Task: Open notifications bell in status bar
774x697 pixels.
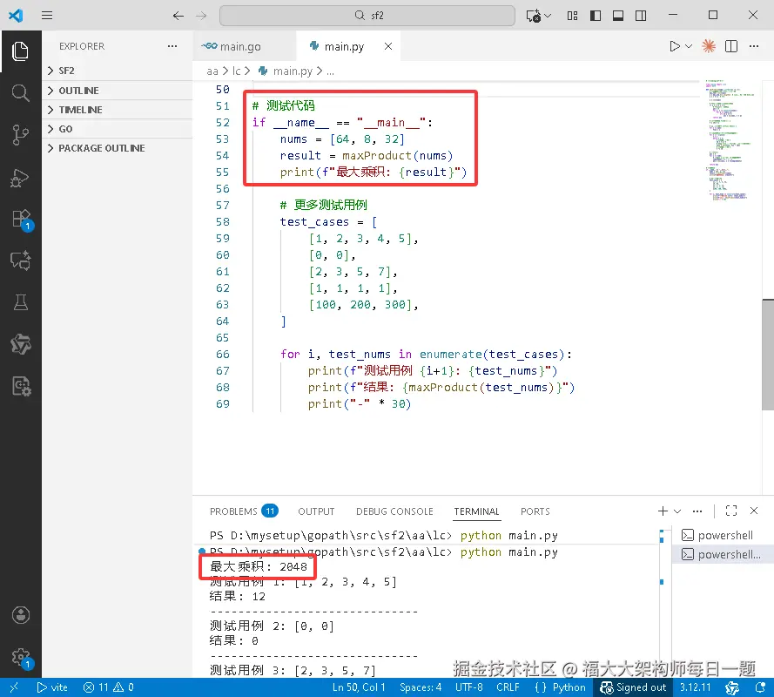Action: pyautogui.click(x=760, y=687)
